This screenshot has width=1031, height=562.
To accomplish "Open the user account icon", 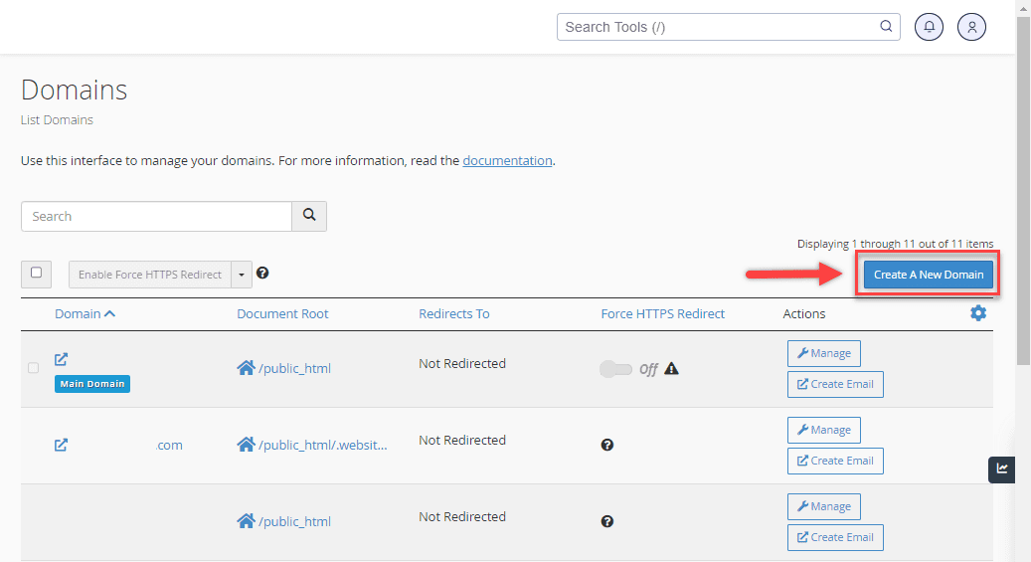I will click(971, 27).
